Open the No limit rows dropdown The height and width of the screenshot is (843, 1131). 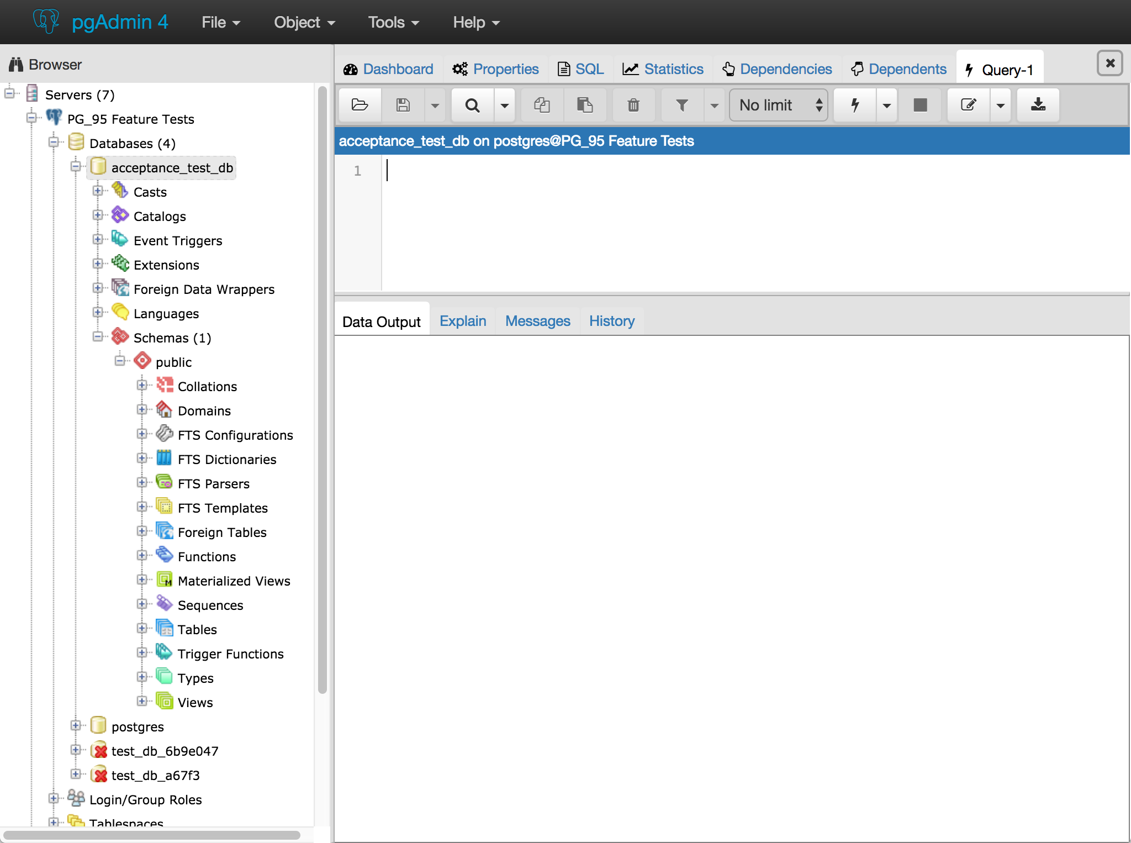pyautogui.click(x=778, y=105)
